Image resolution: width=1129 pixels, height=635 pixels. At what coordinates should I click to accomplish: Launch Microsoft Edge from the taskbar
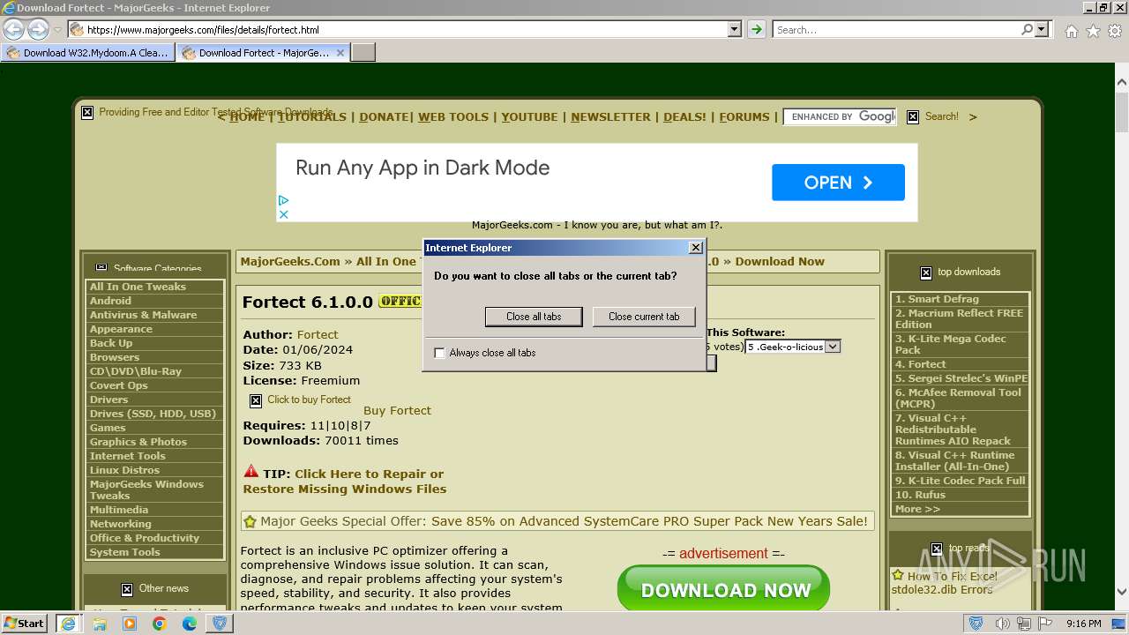pos(190,624)
